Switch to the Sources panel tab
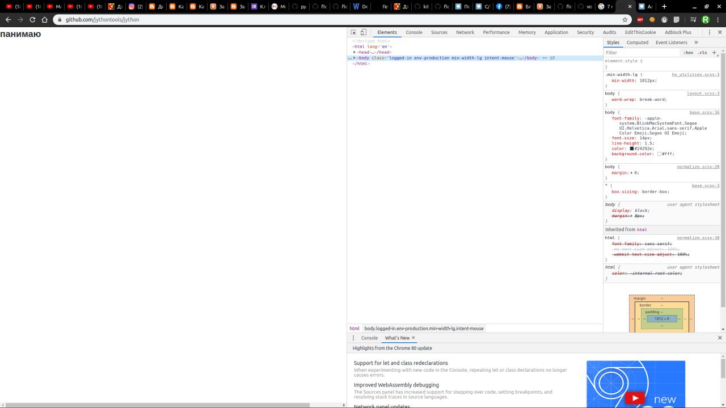Screen dimensions: 726x408 439,32
